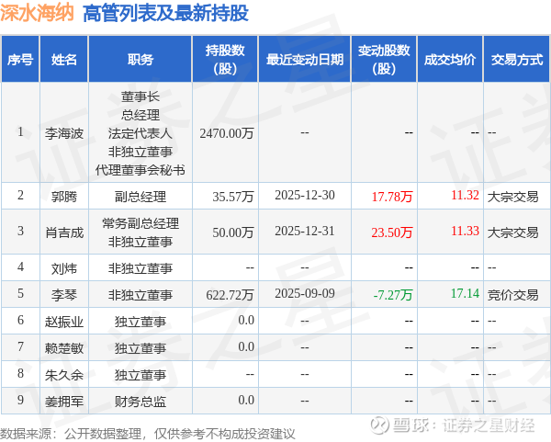The image size is (551, 442).
Task: Click the 数据来源 disclaimer text at bottom
Action: pyautogui.click(x=148, y=434)
